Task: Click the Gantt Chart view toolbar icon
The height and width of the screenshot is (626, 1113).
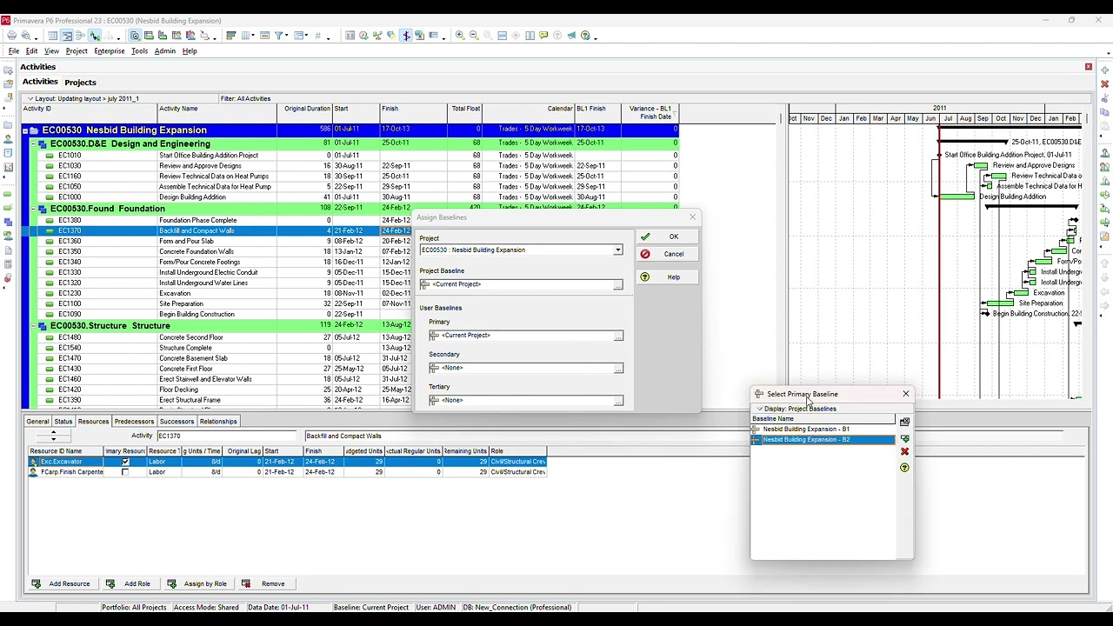Action: point(67,36)
